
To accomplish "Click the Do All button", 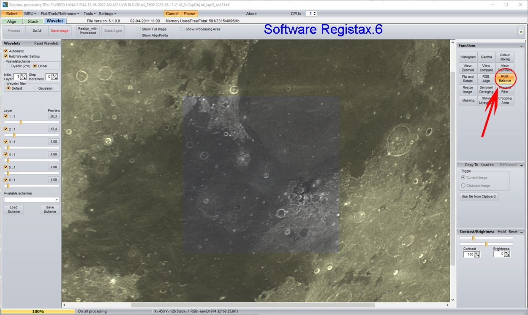I will tap(37, 31).
